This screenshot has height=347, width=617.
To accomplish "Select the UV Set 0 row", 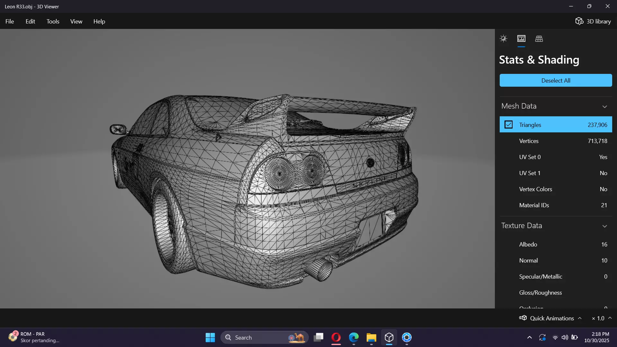I will [556, 157].
